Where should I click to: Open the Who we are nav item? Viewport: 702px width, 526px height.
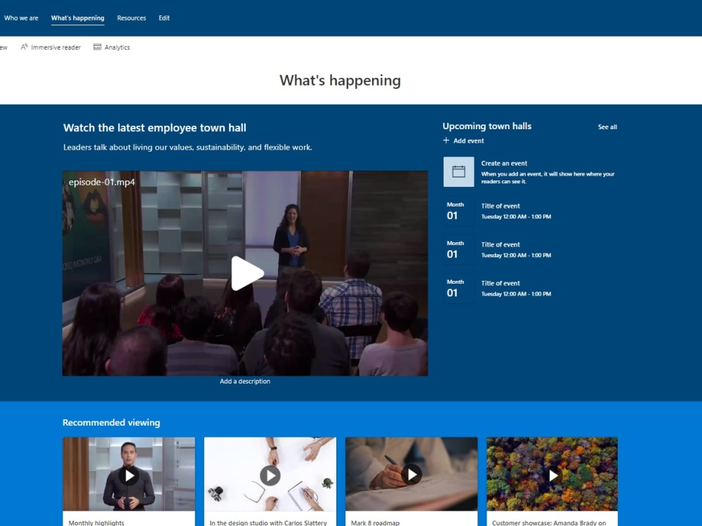(21, 18)
